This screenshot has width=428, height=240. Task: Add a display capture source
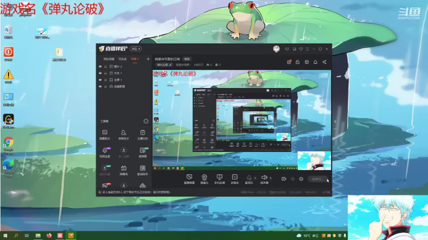tap(189, 179)
